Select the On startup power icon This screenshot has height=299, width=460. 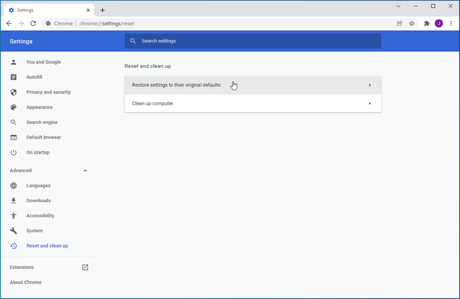(x=14, y=152)
